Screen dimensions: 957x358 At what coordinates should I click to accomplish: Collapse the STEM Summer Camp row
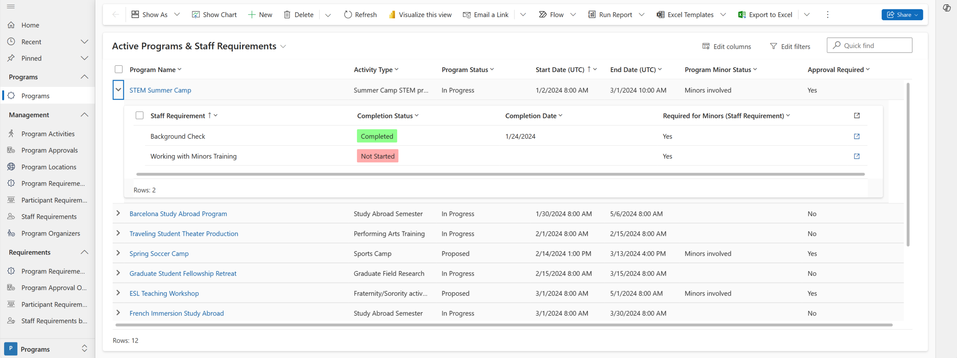[118, 90]
